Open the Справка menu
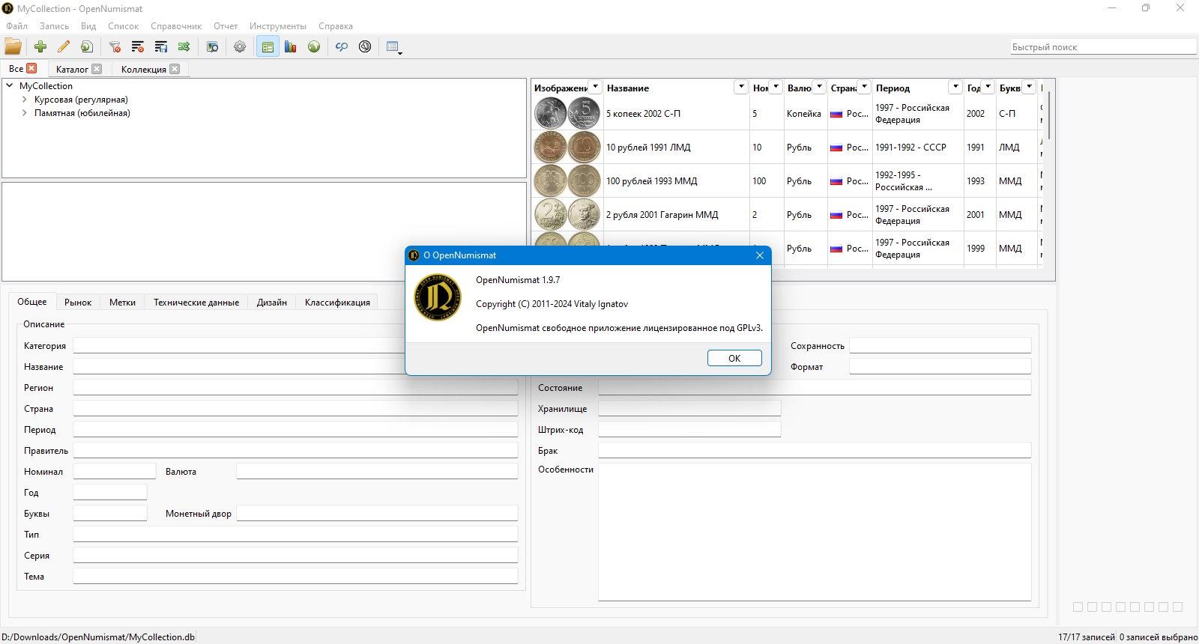Image resolution: width=1199 pixels, height=644 pixels. (x=336, y=25)
